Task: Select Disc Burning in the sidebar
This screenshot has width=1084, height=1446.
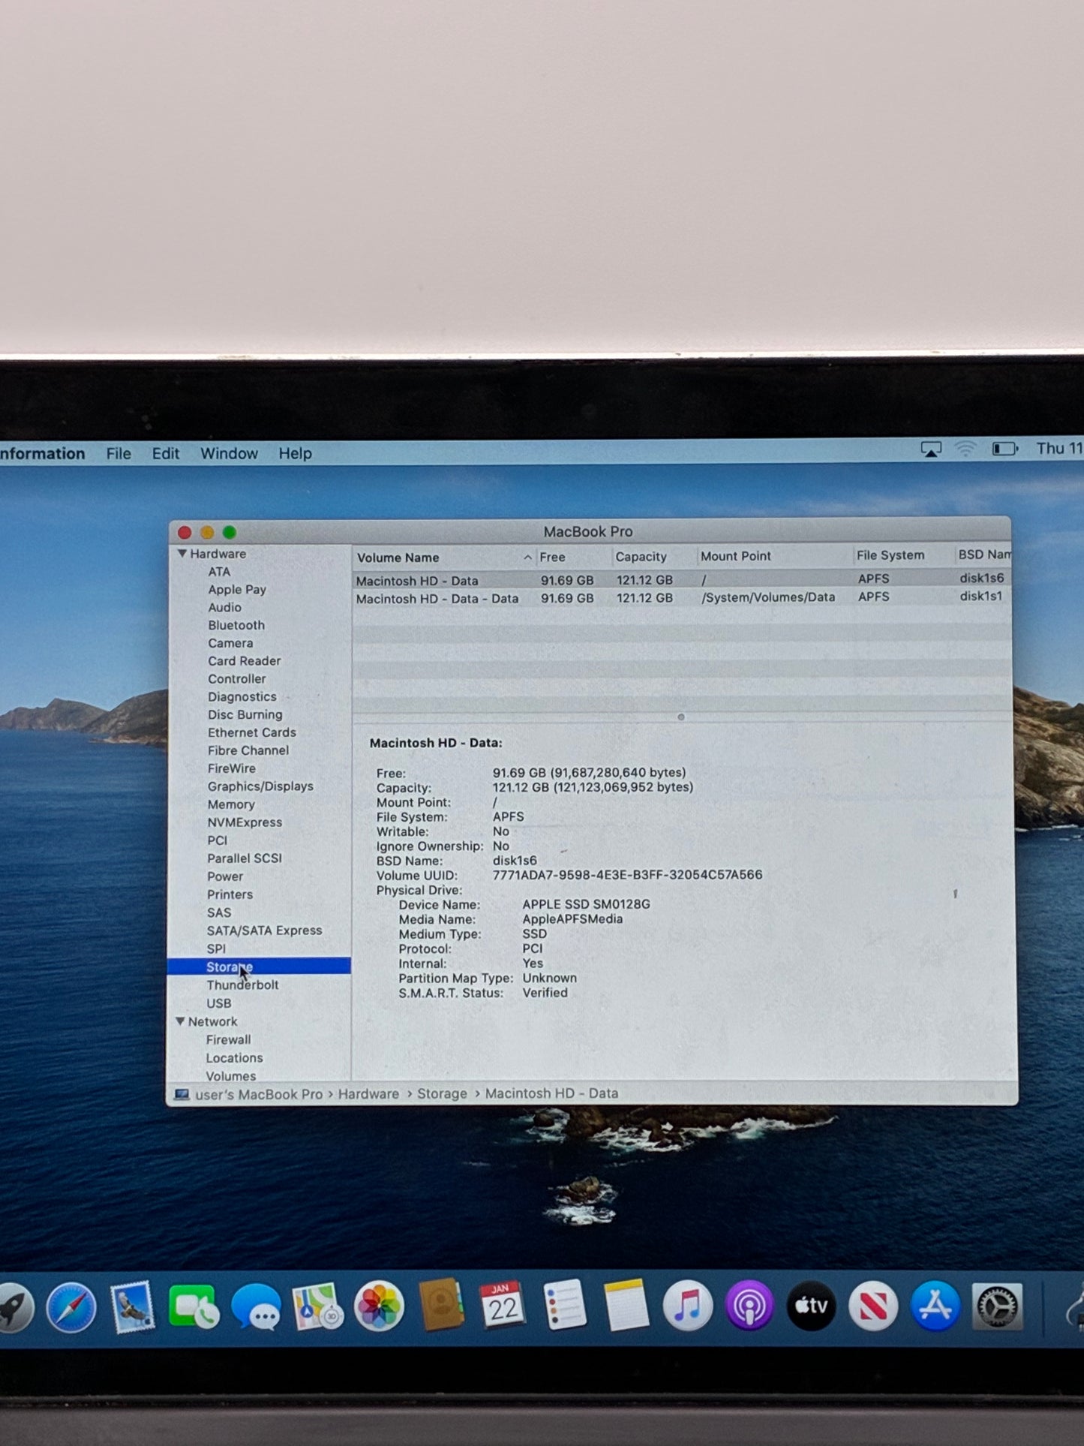Action: [x=245, y=715]
